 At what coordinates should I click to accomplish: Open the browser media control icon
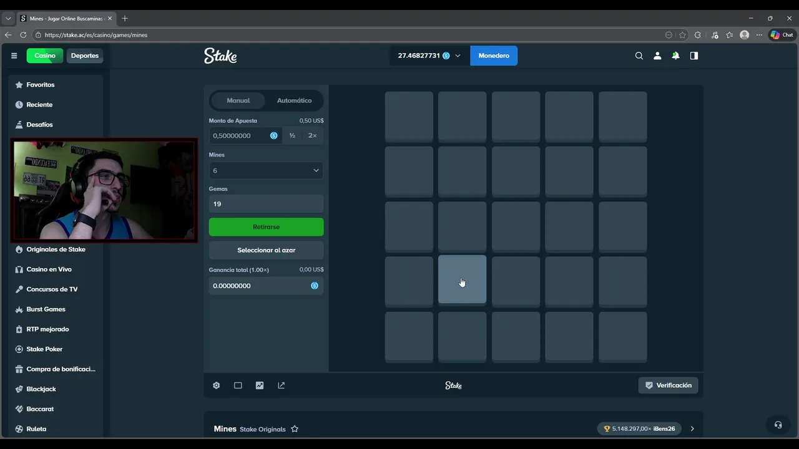tap(714, 35)
